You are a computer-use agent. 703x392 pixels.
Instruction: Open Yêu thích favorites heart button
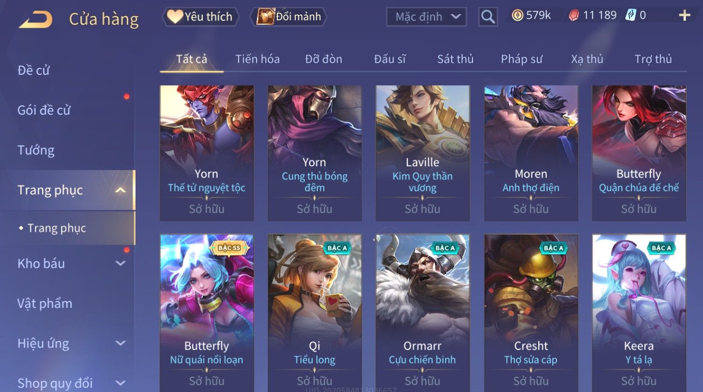point(200,17)
